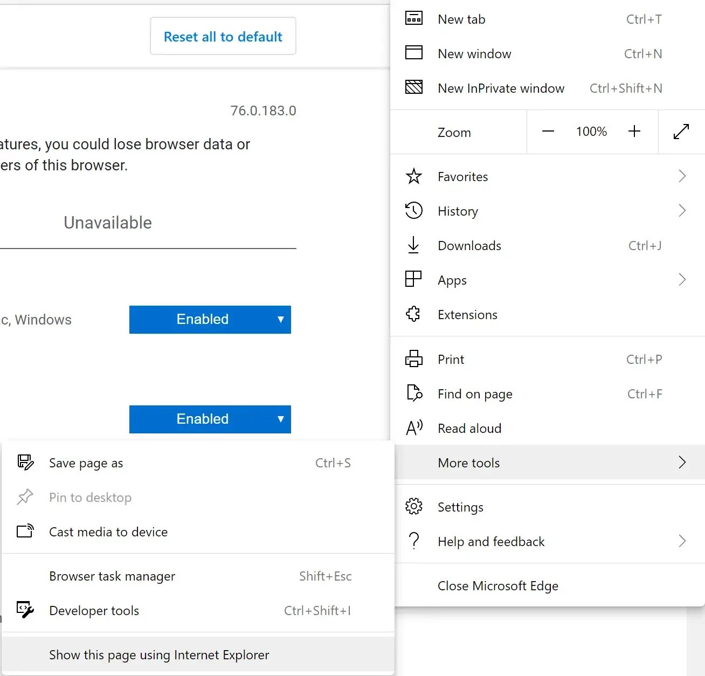Increase zoom with the plus button
705x676 pixels.
point(634,132)
